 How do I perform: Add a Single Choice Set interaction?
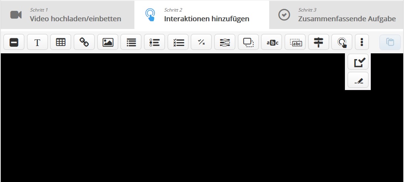point(154,42)
